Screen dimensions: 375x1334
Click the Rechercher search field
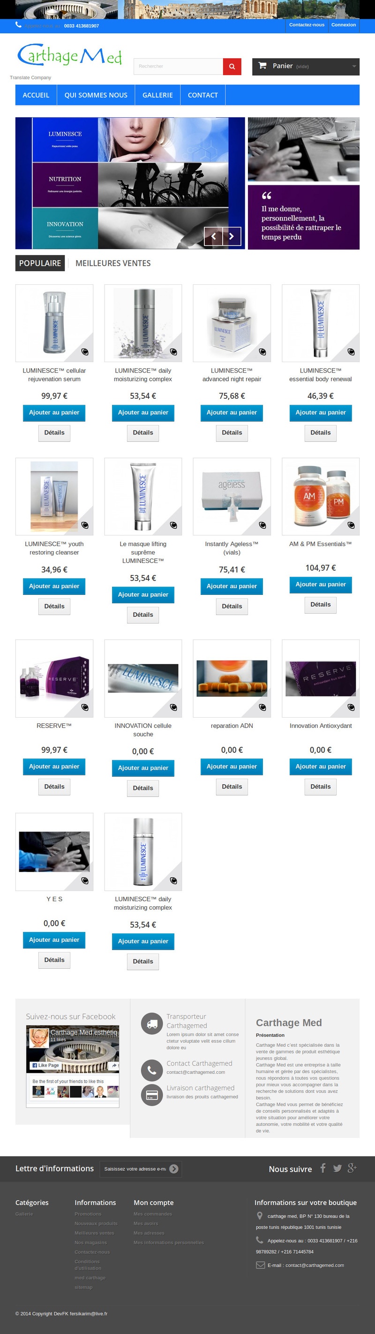[x=179, y=66]
